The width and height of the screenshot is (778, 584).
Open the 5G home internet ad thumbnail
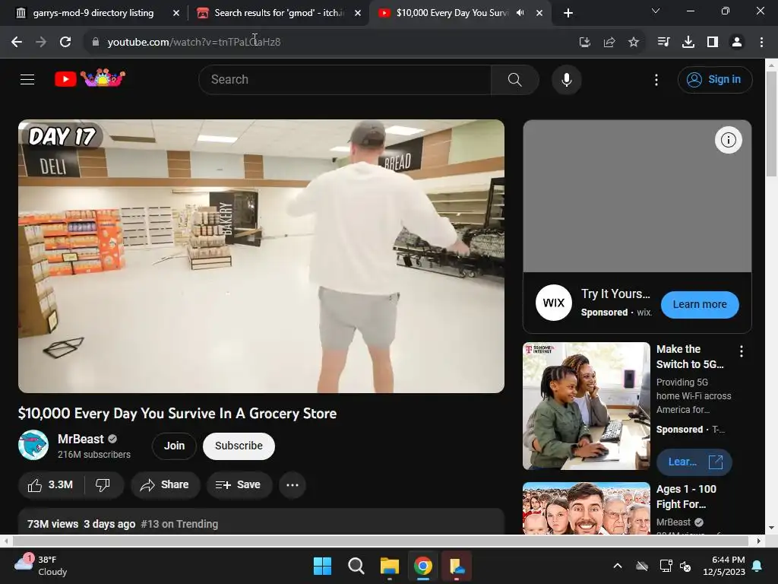click(586, 406)
